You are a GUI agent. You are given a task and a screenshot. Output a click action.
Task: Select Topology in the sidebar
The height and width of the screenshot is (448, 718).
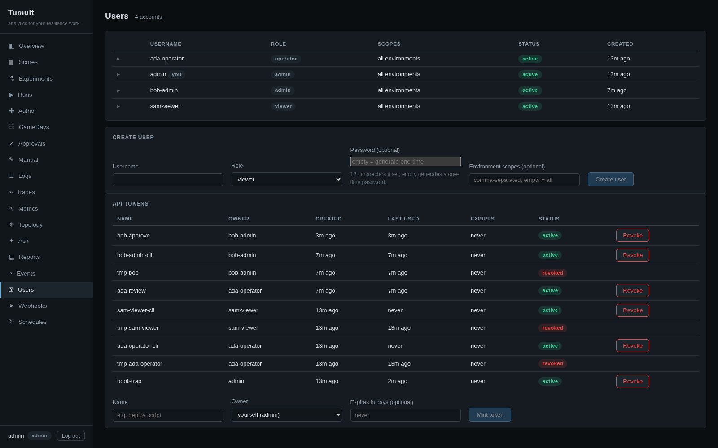point(47,224)
